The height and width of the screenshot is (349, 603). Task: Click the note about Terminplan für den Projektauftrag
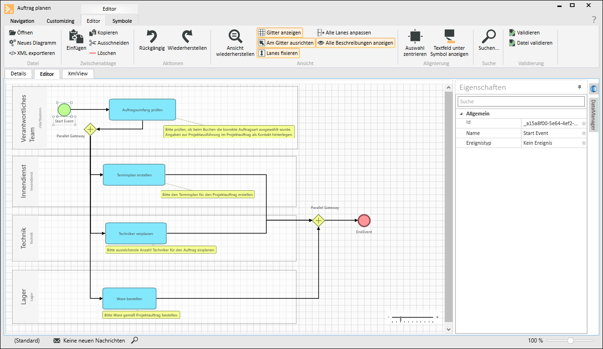(x=208, y=195)
